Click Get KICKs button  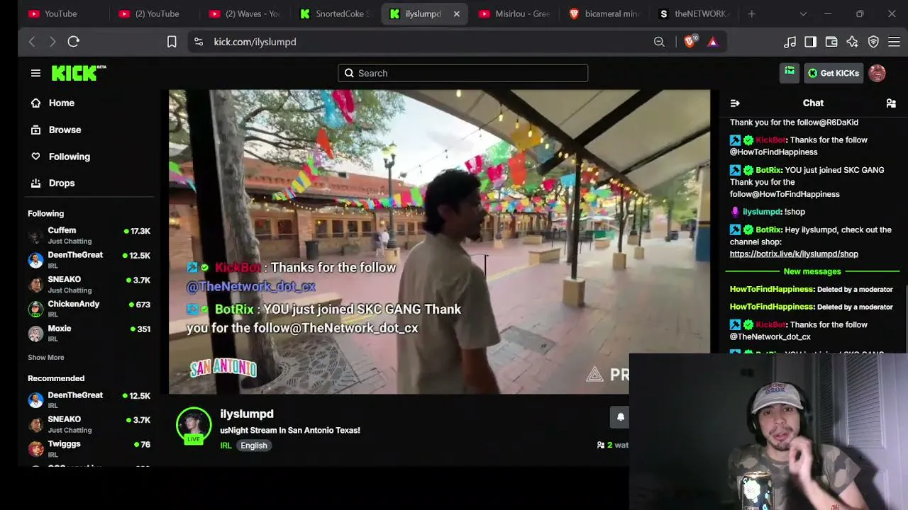834,73
